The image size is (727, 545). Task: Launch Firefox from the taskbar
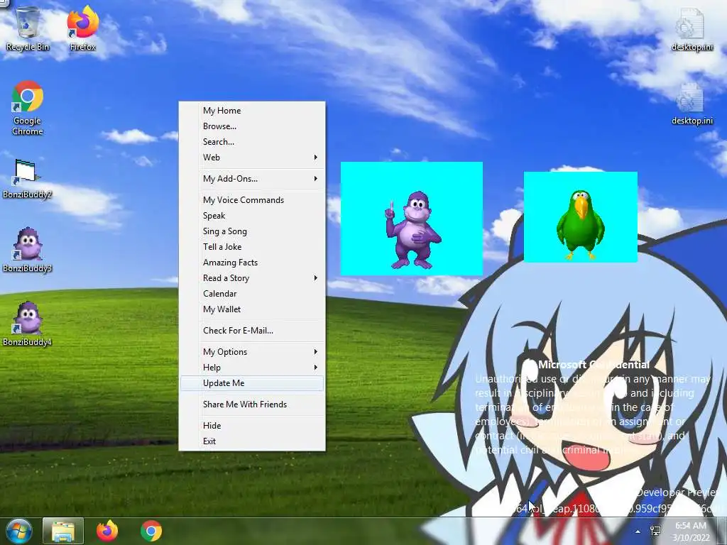pyautogui.click(x=107, y=531)
